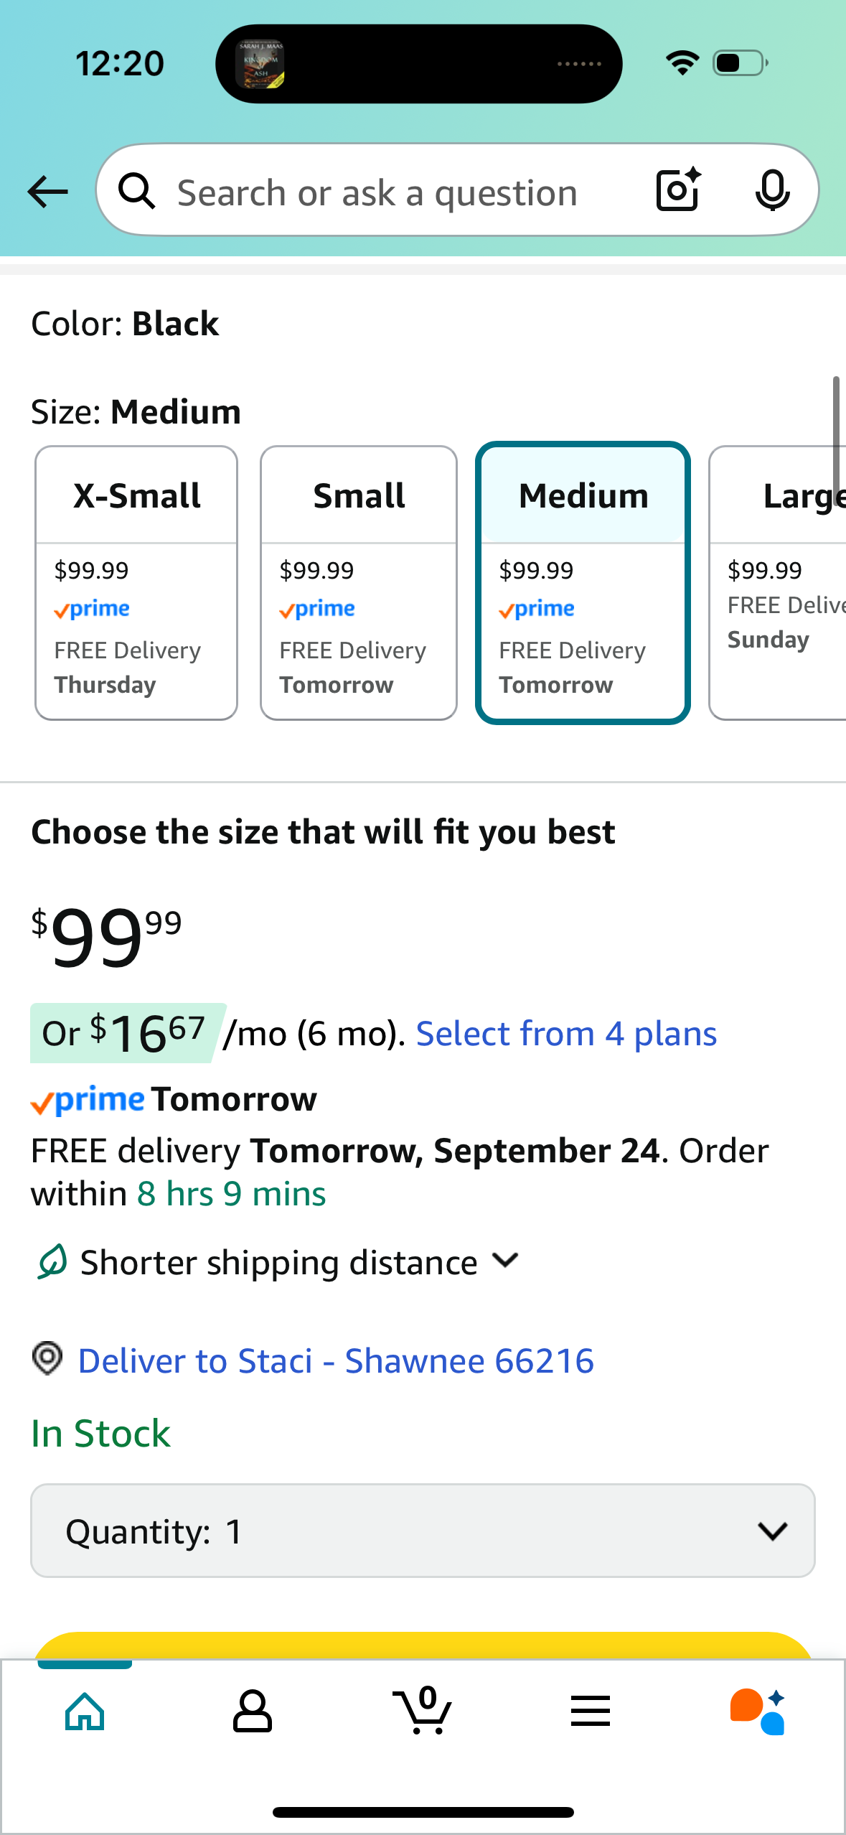Select the Medium size option
This screenshot has height=1835, width=846.
[x=583, y=582]
